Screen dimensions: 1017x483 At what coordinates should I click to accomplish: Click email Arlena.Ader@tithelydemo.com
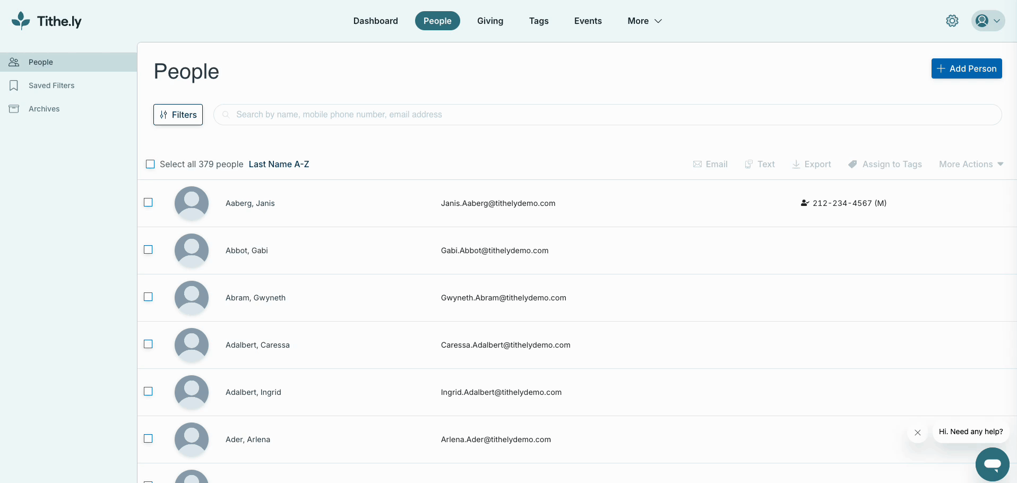496,439
